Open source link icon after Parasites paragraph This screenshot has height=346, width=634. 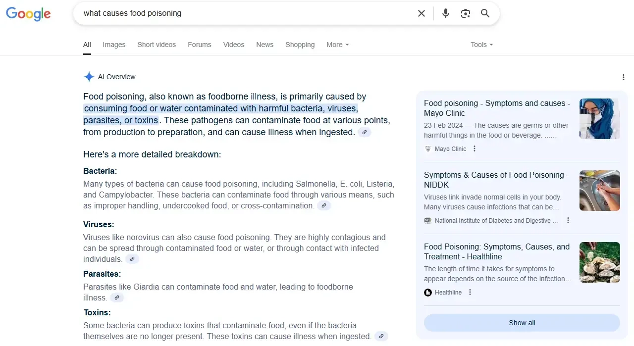pos(117,297)
